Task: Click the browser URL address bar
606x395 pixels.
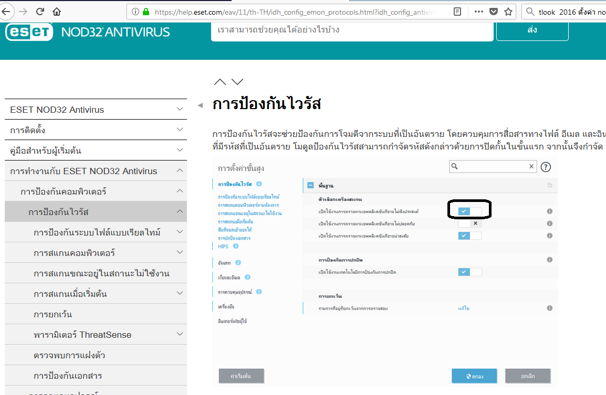Action: [x=294, y=12]
